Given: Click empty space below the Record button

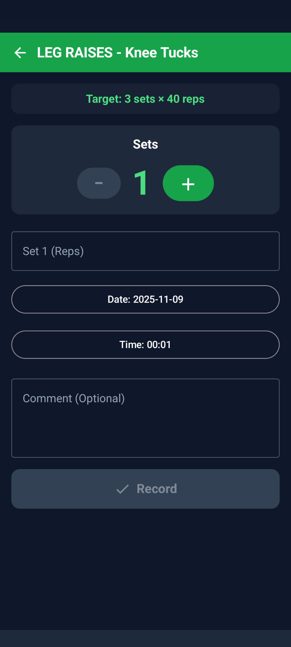Looking at the screenshot, I should 145,566.
